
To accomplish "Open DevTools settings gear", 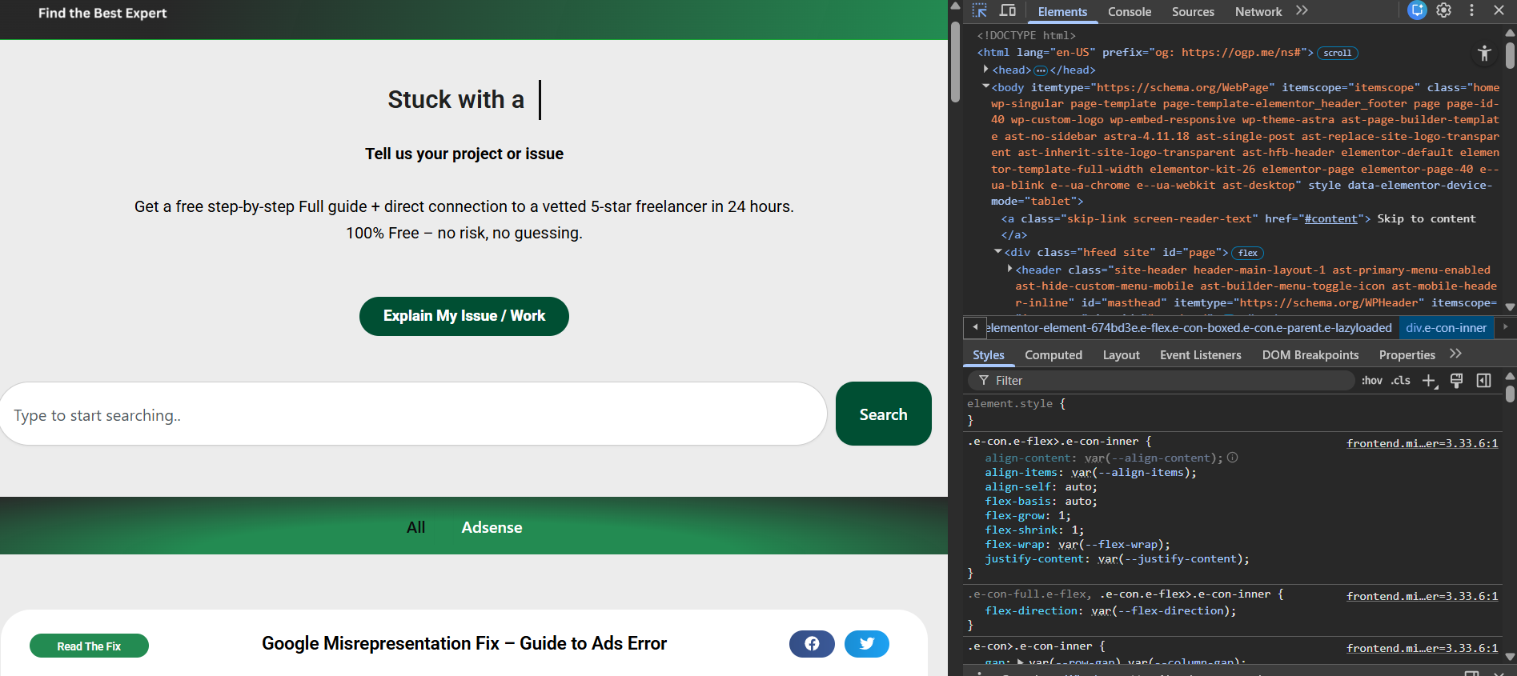I will click(x=1443, y=10).
